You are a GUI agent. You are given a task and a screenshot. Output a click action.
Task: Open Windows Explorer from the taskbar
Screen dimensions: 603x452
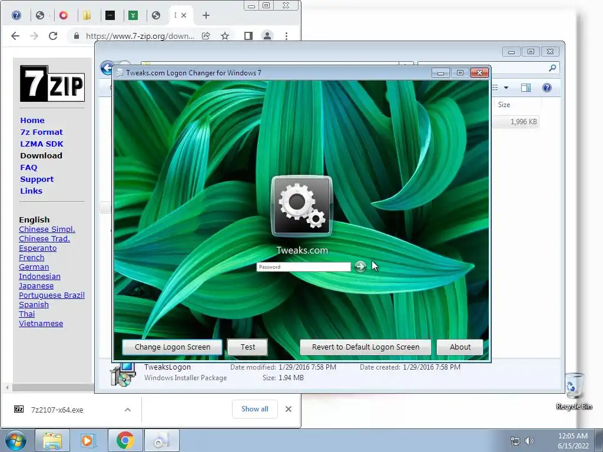(52, 440)
